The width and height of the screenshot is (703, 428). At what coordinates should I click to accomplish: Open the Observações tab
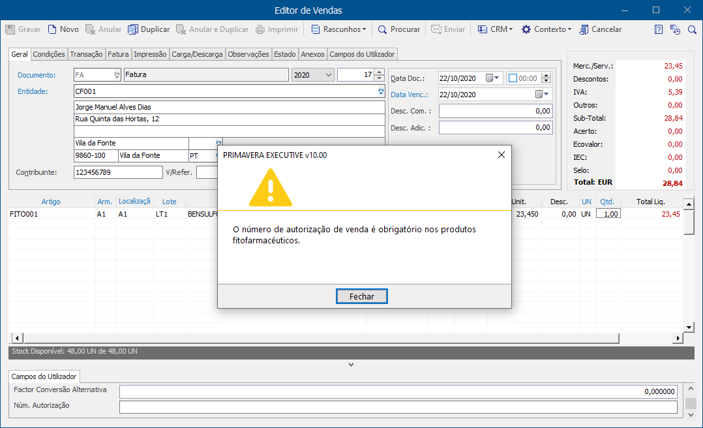[248, 54]
